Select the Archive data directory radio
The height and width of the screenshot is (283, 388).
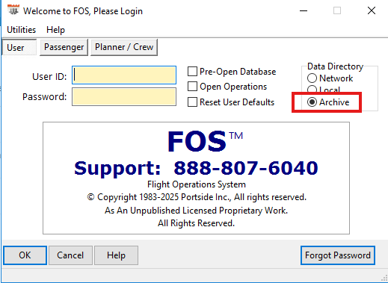pyautogui.click(x=312, y=102)
